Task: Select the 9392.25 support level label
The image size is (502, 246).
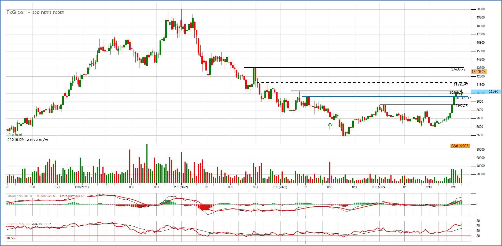Action: click(462, 106)
